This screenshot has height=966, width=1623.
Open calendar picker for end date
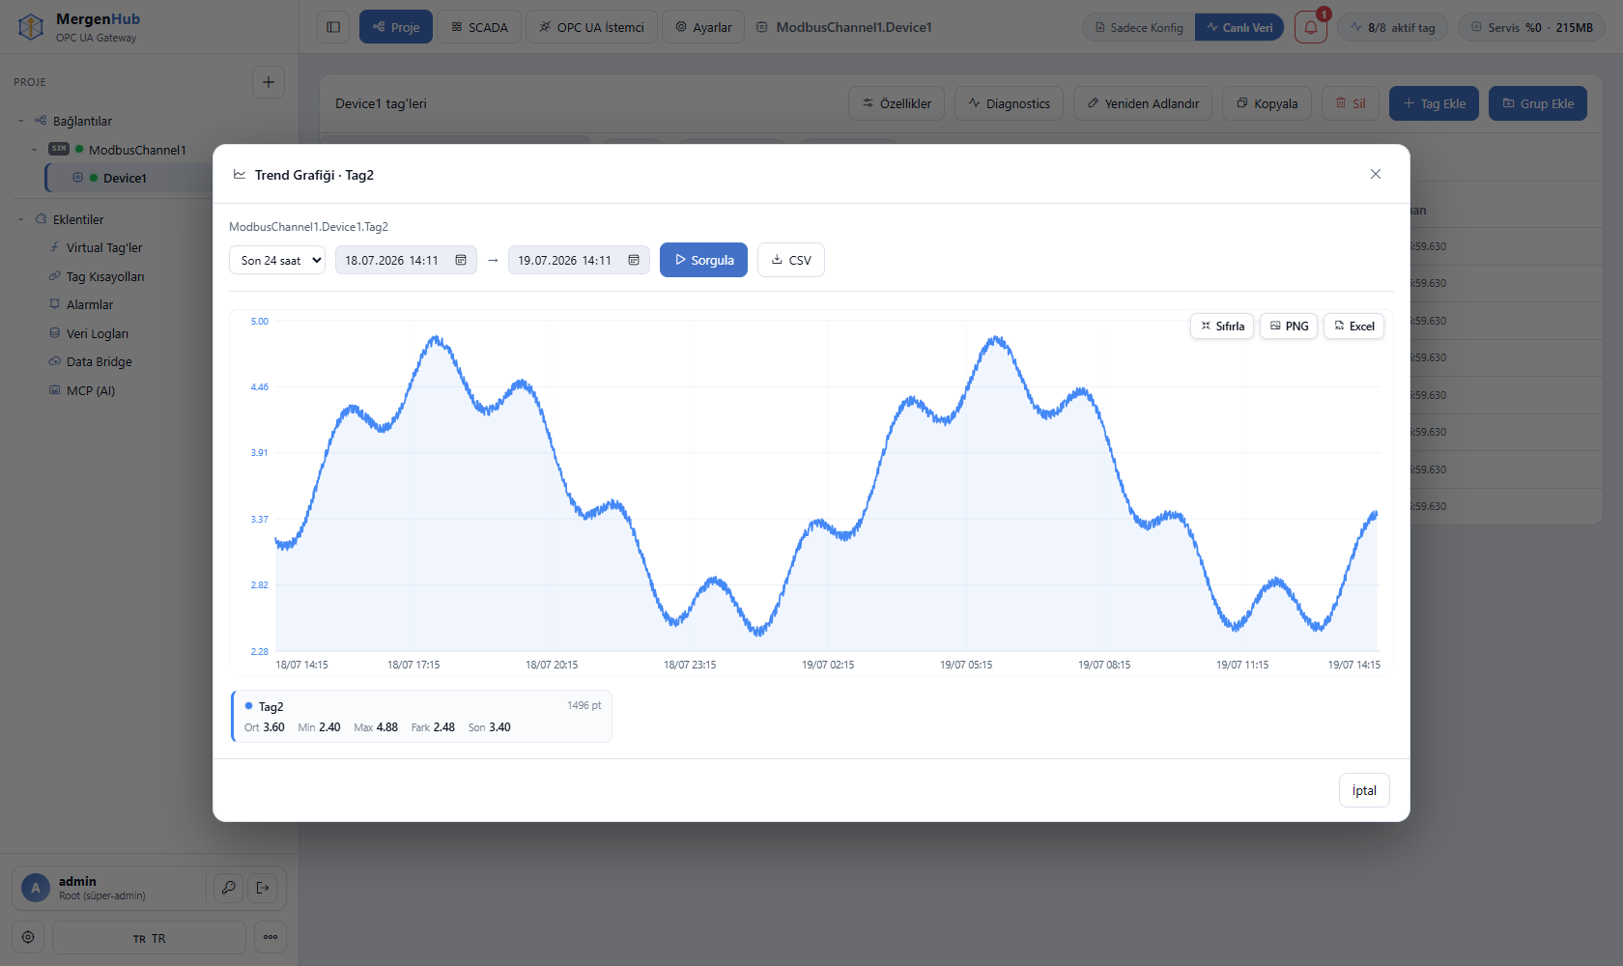634,260
